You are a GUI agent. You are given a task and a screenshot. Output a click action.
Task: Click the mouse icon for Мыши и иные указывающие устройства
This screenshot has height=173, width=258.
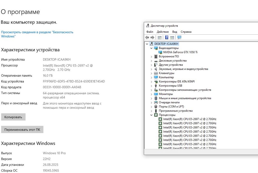tap(156, 98)
